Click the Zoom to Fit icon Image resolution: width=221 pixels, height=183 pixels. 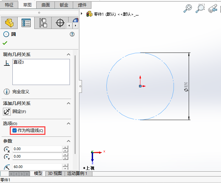188,8
